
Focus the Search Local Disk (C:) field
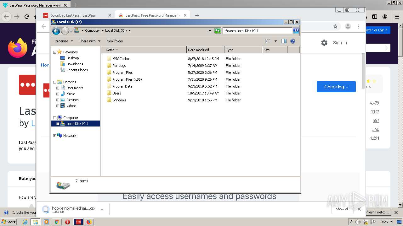click(258, 31)
